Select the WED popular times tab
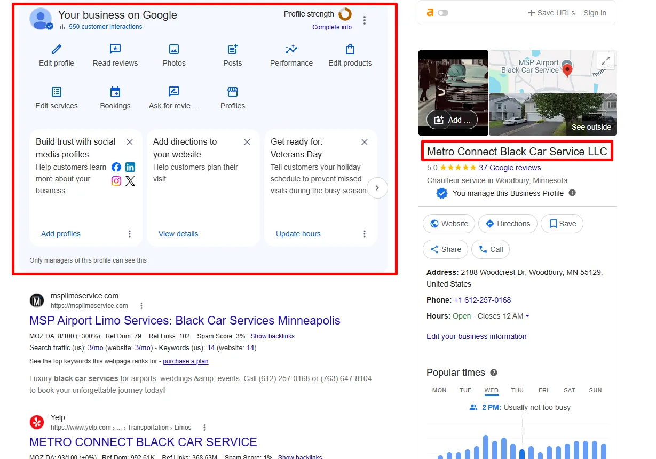The image size is (656, 459). (x=492, y=390)
